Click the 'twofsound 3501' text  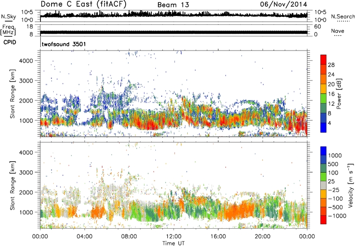(x=64, y=44)
